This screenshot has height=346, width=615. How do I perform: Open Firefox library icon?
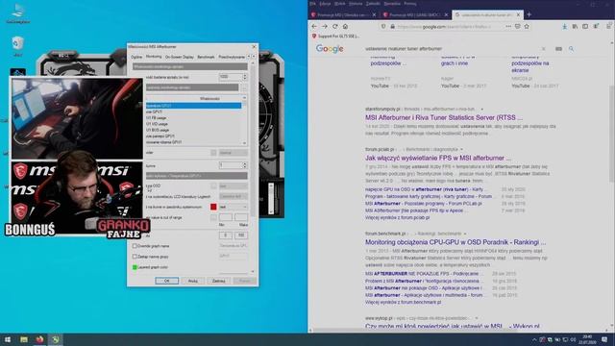click(x=575, y=26)
